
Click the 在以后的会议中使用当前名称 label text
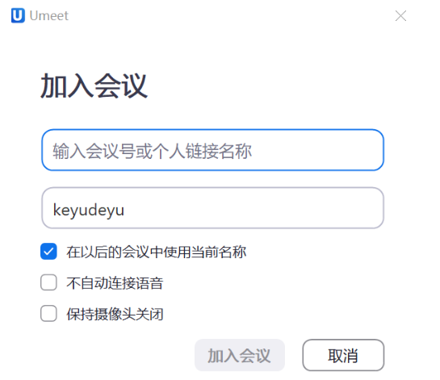click(x=157, y=252)
